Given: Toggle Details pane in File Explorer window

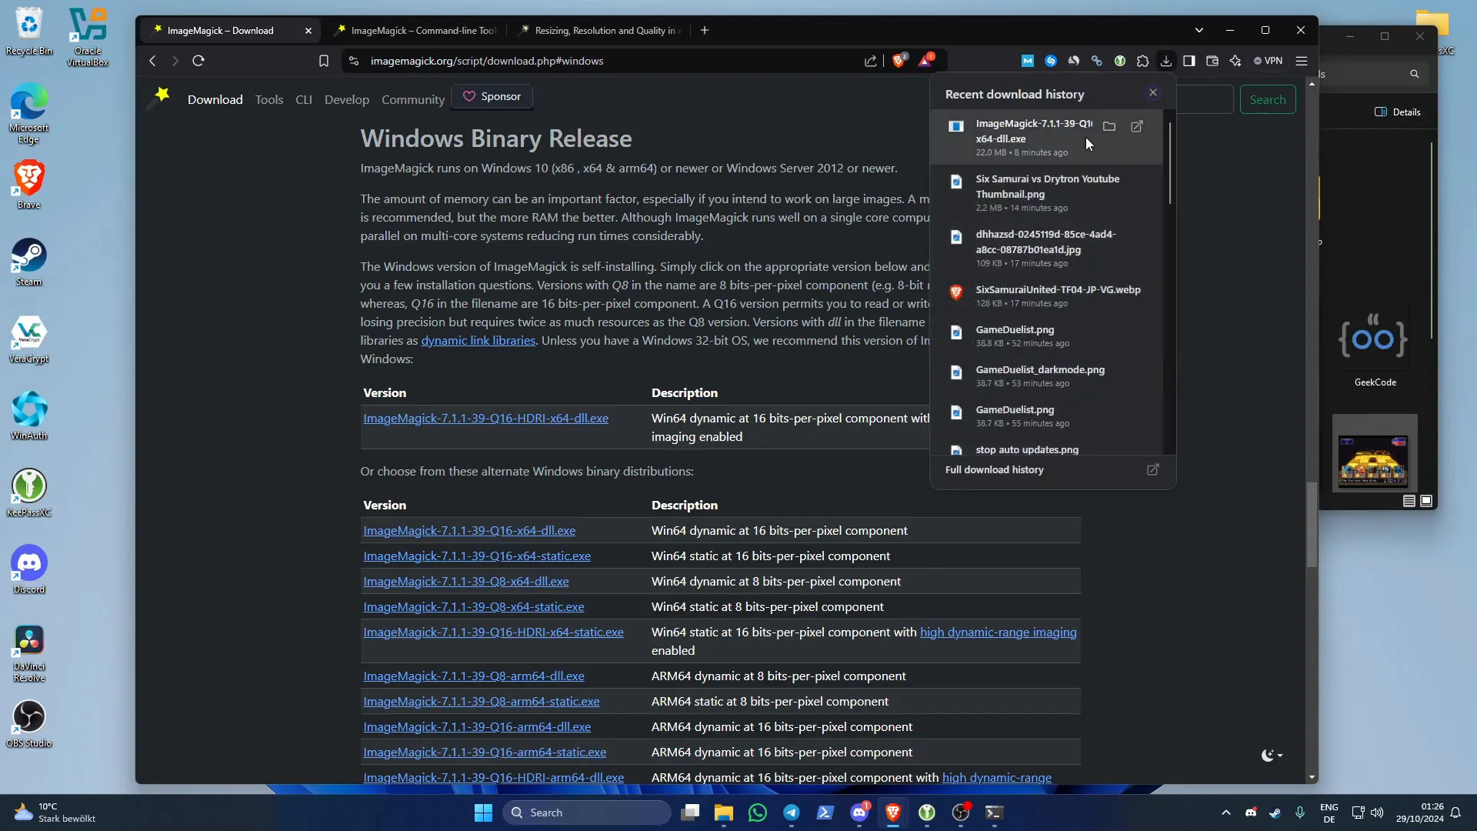Looking at the screenshot, I should 1398,112.
